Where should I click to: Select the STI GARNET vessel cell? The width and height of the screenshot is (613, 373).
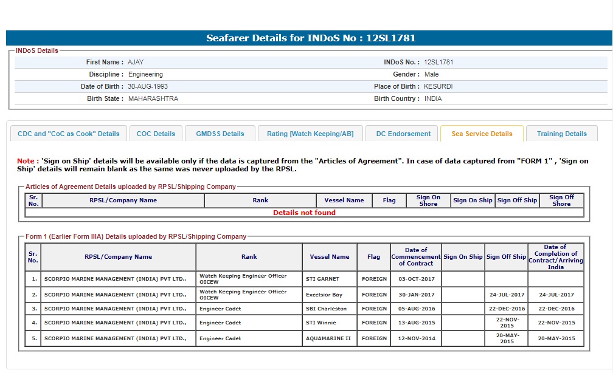coord(323,279)
